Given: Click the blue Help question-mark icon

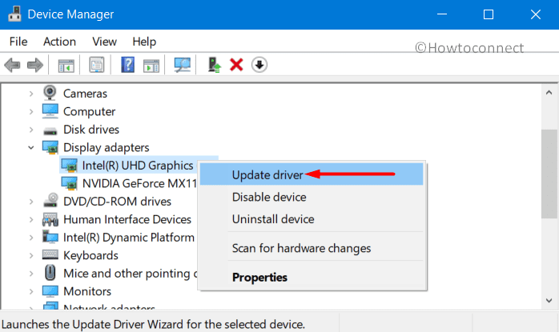Looking at the screenshot, I should [x=127, y=65].
